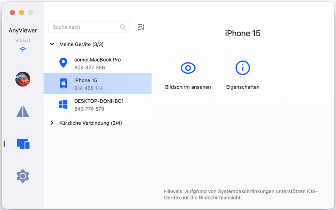Open the user profile avatar
The image size is (336, 210).
[23, 79]
